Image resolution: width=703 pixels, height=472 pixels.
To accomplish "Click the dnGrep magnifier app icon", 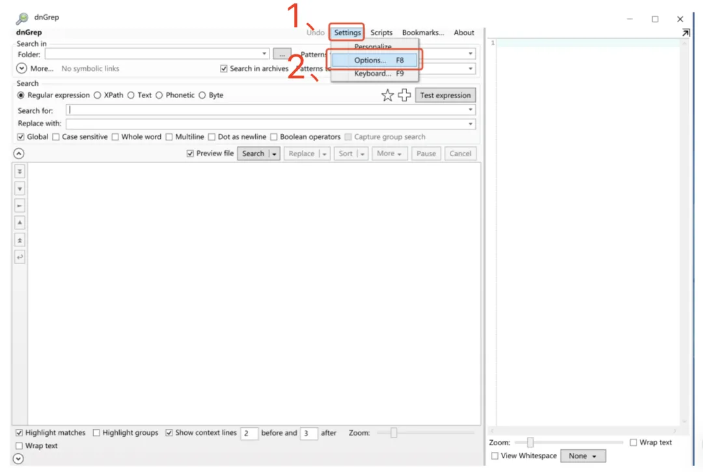I will pyautogui.click(x=21, y=18).
